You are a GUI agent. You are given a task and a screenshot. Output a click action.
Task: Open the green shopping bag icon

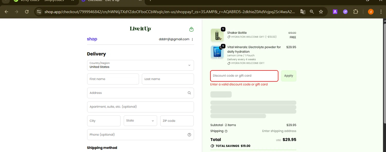pyautogui.click(x=191, y=29)
